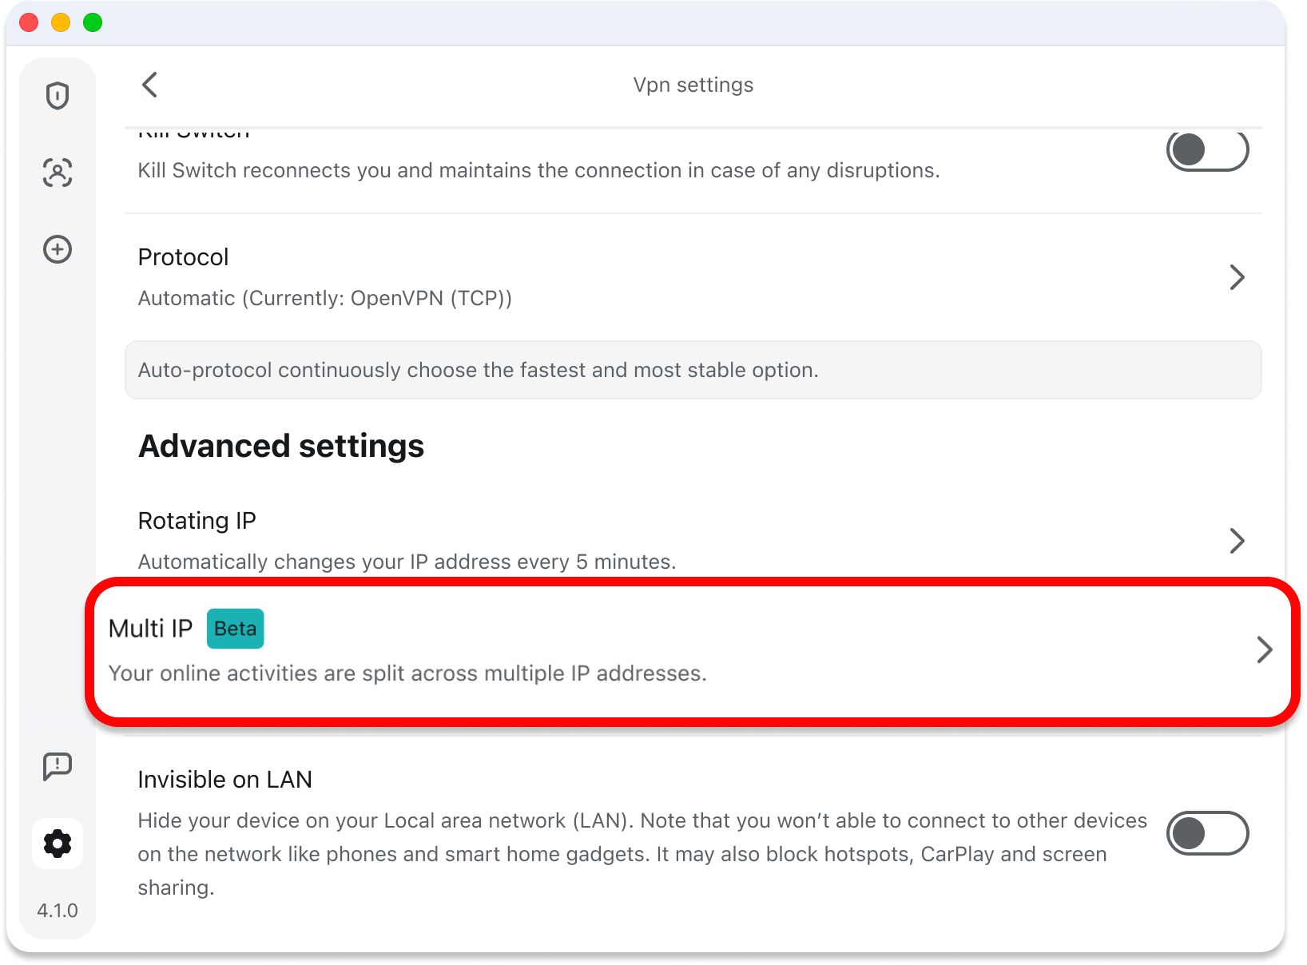Open the identity scan sidebar icon

[58, 173]
